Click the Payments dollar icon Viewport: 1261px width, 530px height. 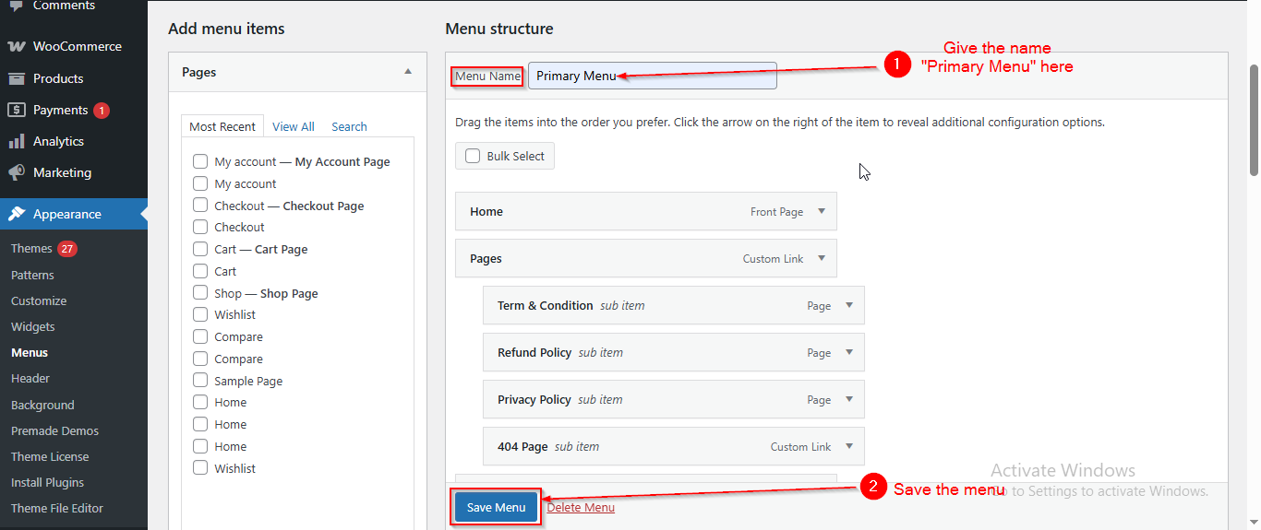[x=17, y=110]
